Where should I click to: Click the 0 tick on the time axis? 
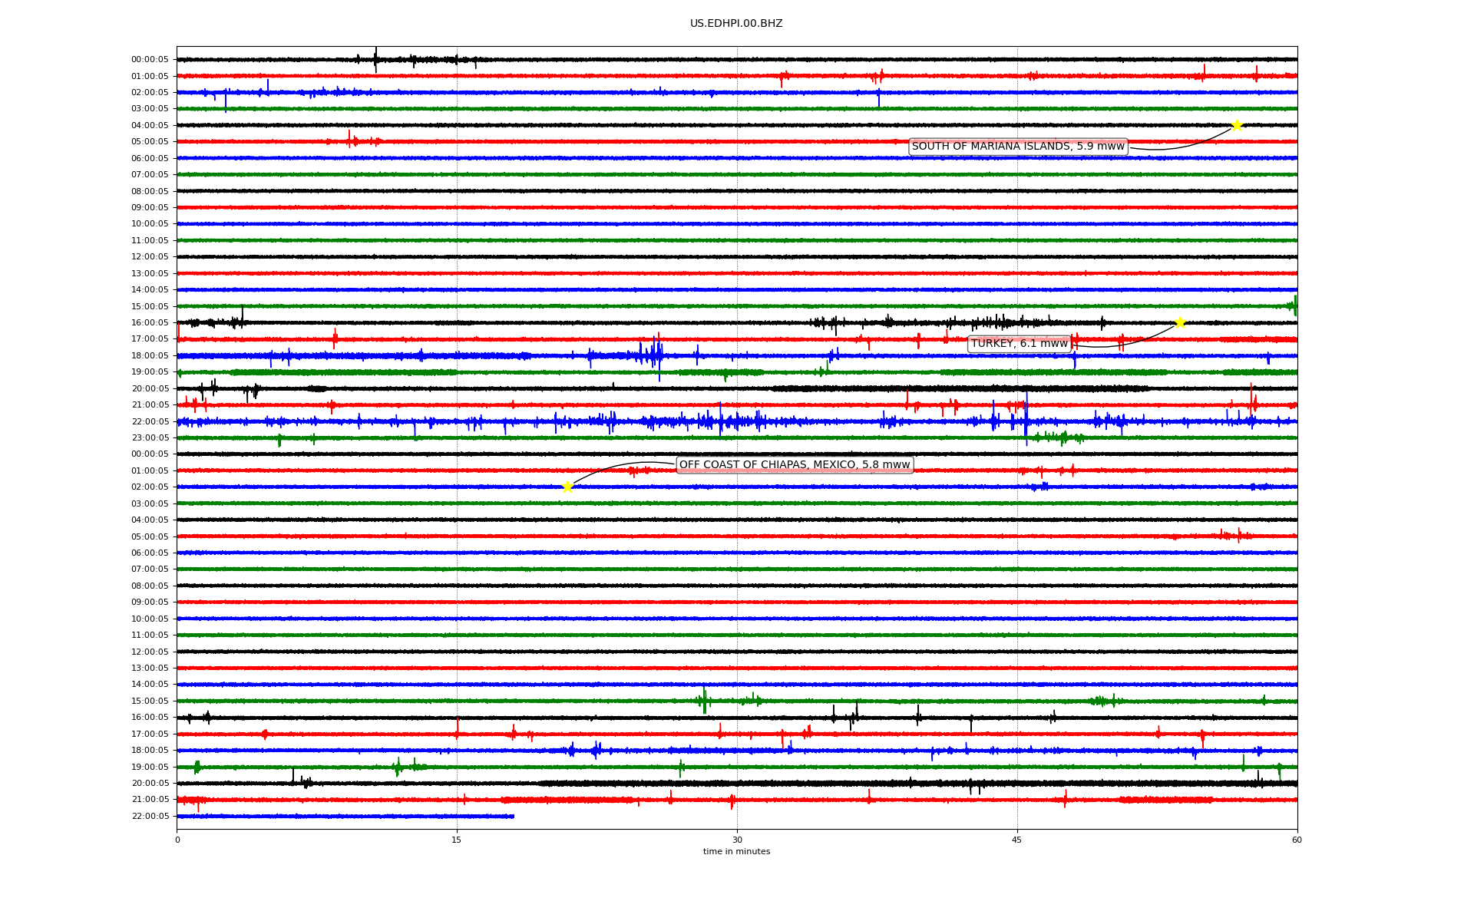point(177,840)
